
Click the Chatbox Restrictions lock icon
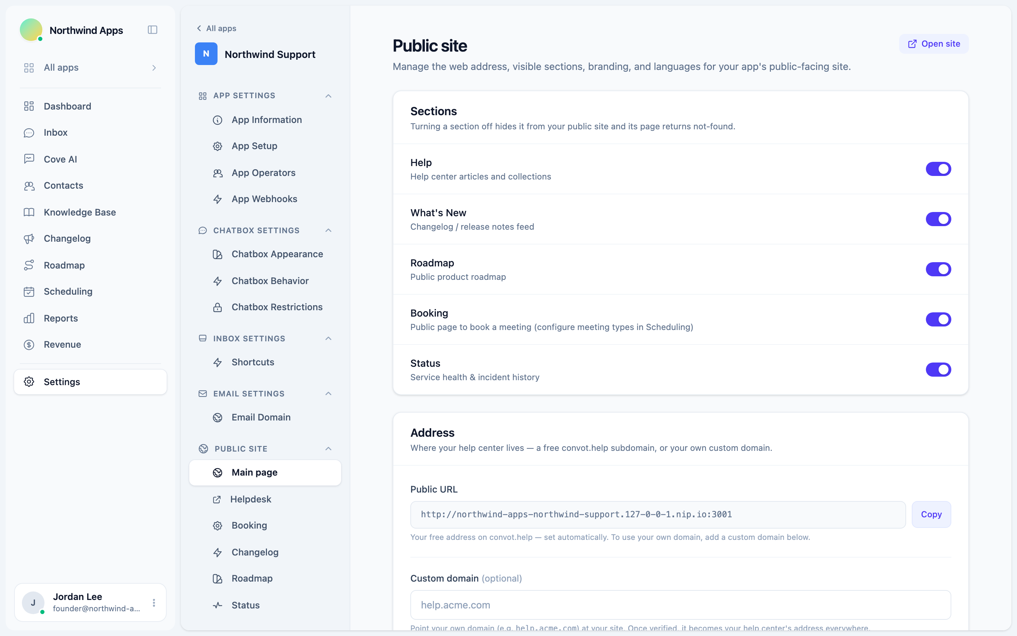217,307
